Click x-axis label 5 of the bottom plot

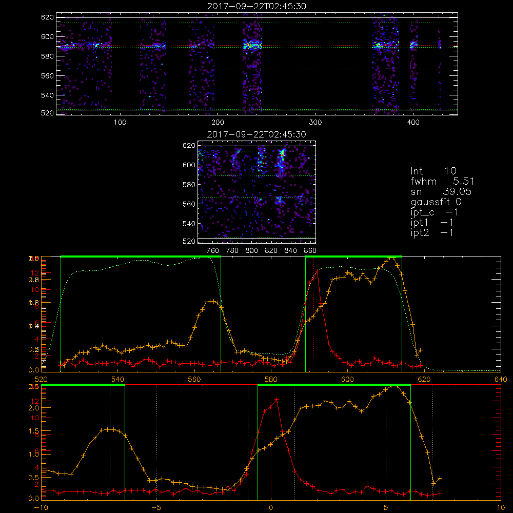pyautogui.click(x=386, y=507)
